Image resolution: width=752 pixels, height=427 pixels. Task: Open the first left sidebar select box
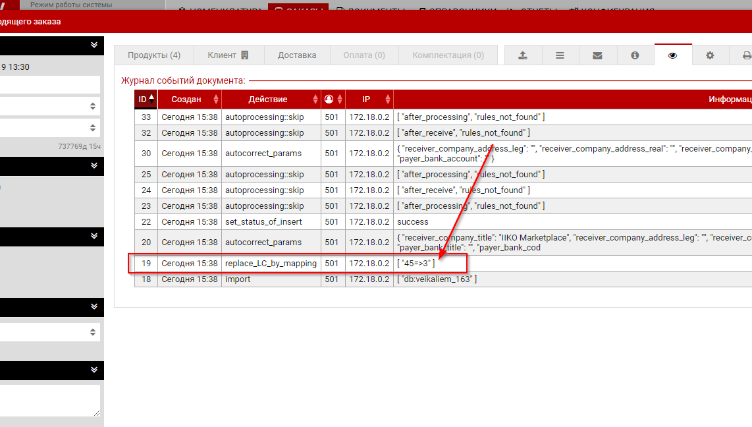(x=50, y=106)
